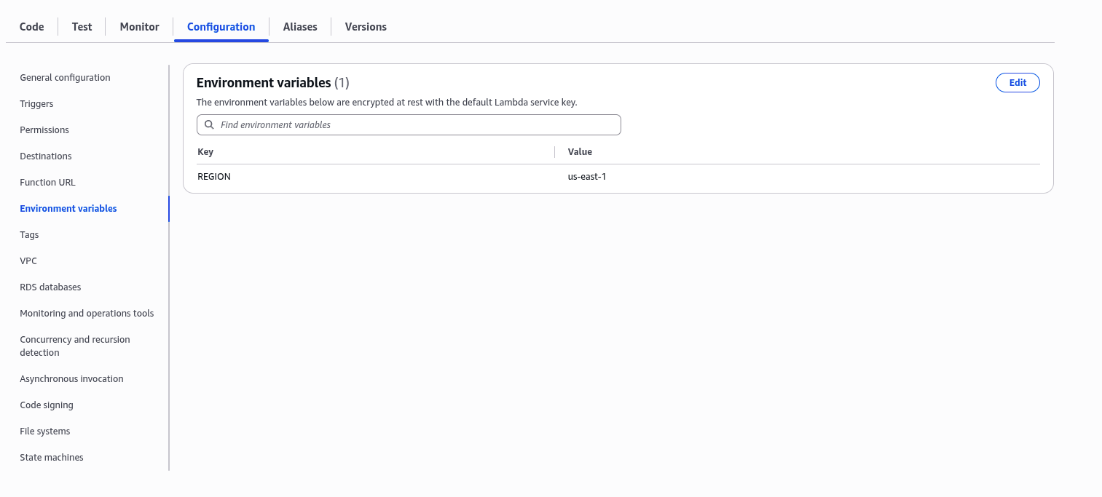Select the Aliases tab

[300, 27]
